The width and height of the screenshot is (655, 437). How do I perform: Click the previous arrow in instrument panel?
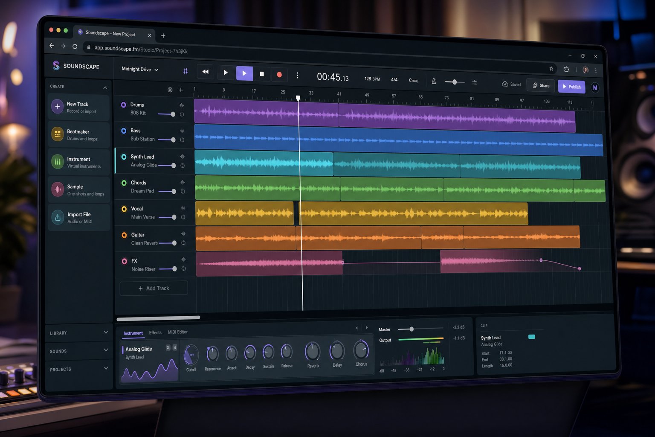click(x=356, y=328)
